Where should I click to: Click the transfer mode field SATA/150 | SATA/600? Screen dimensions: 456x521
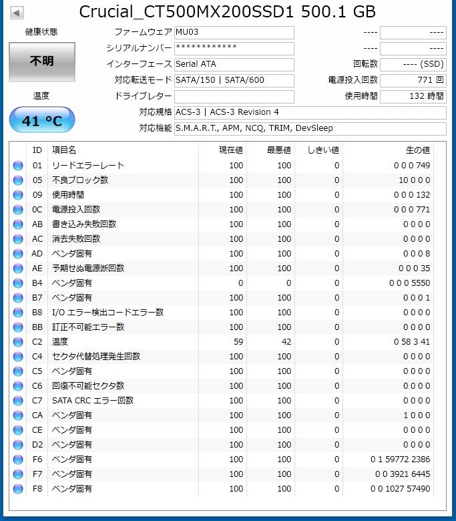pos(234,80)
